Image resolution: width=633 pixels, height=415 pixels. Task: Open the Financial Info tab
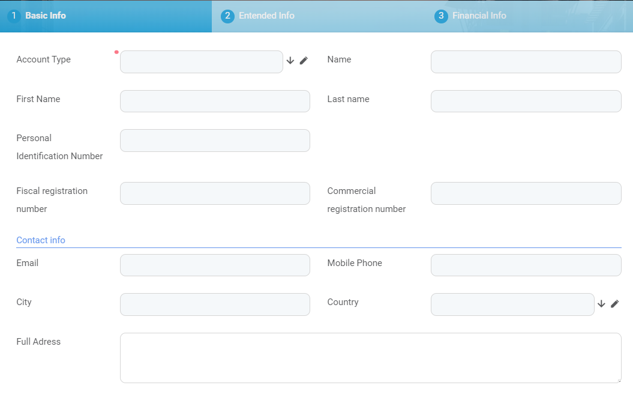pos(479,16)
